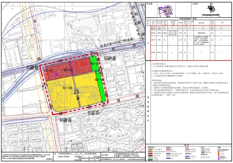
Task: Click the green strip labeled B2-05
Action: [x=101, y=86]
